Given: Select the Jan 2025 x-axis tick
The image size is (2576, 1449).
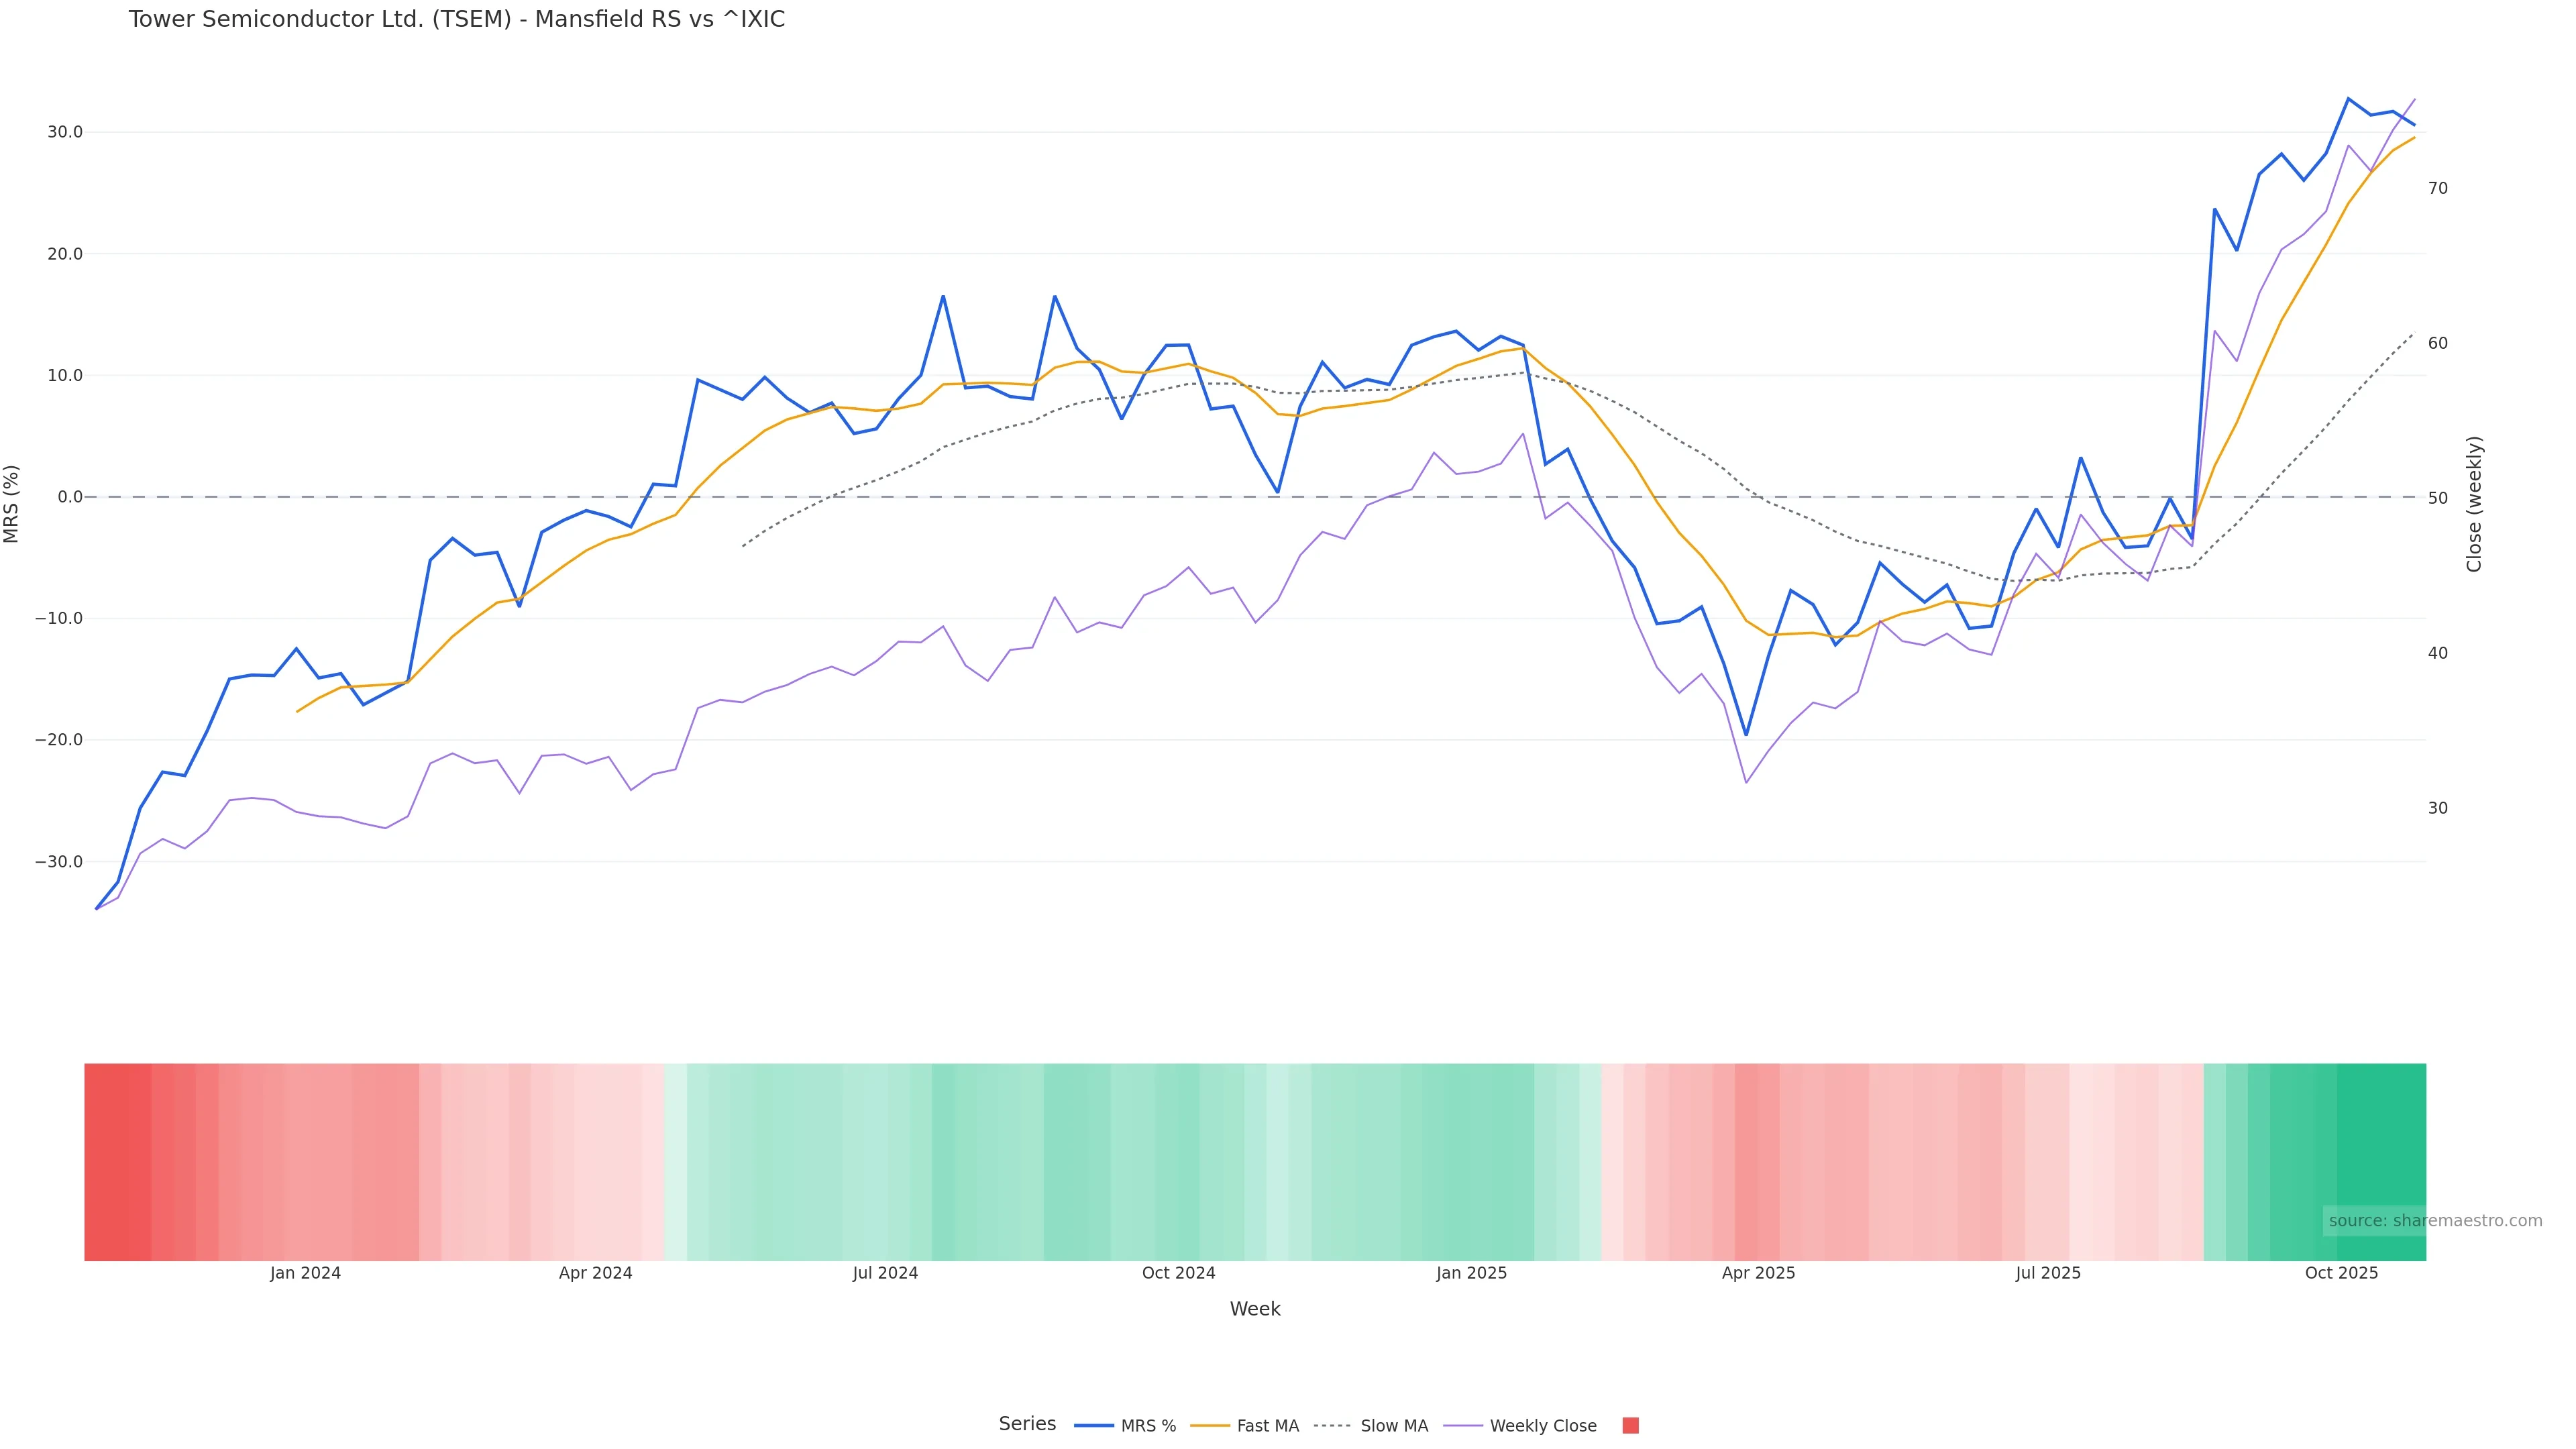Looking at the screenshot, I should [1471, 1274].
